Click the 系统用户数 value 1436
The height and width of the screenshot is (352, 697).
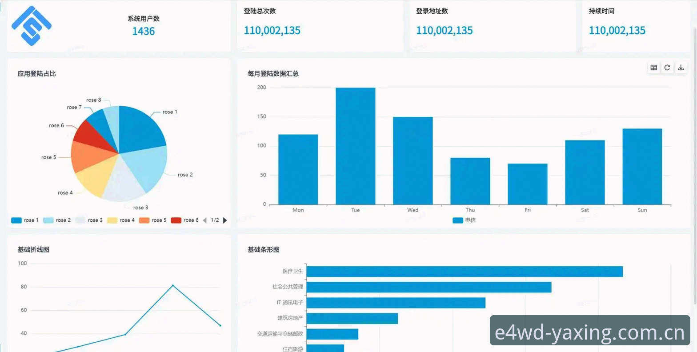(x=144, y=31)
